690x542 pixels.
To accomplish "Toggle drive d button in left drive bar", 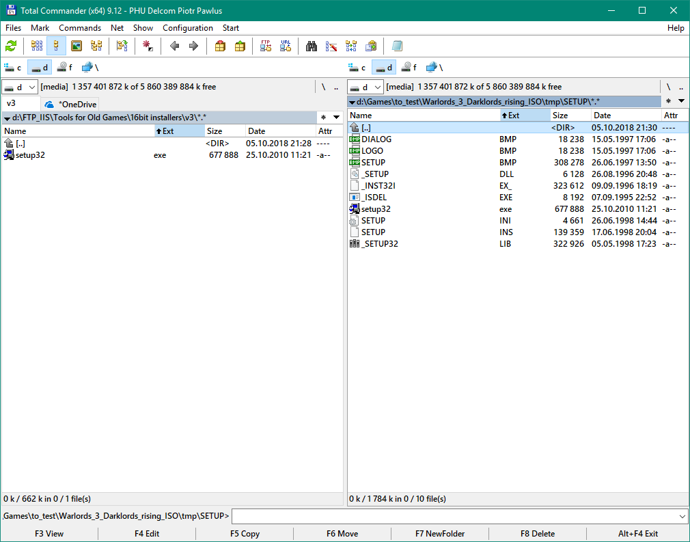I will (x=40, y=68).
